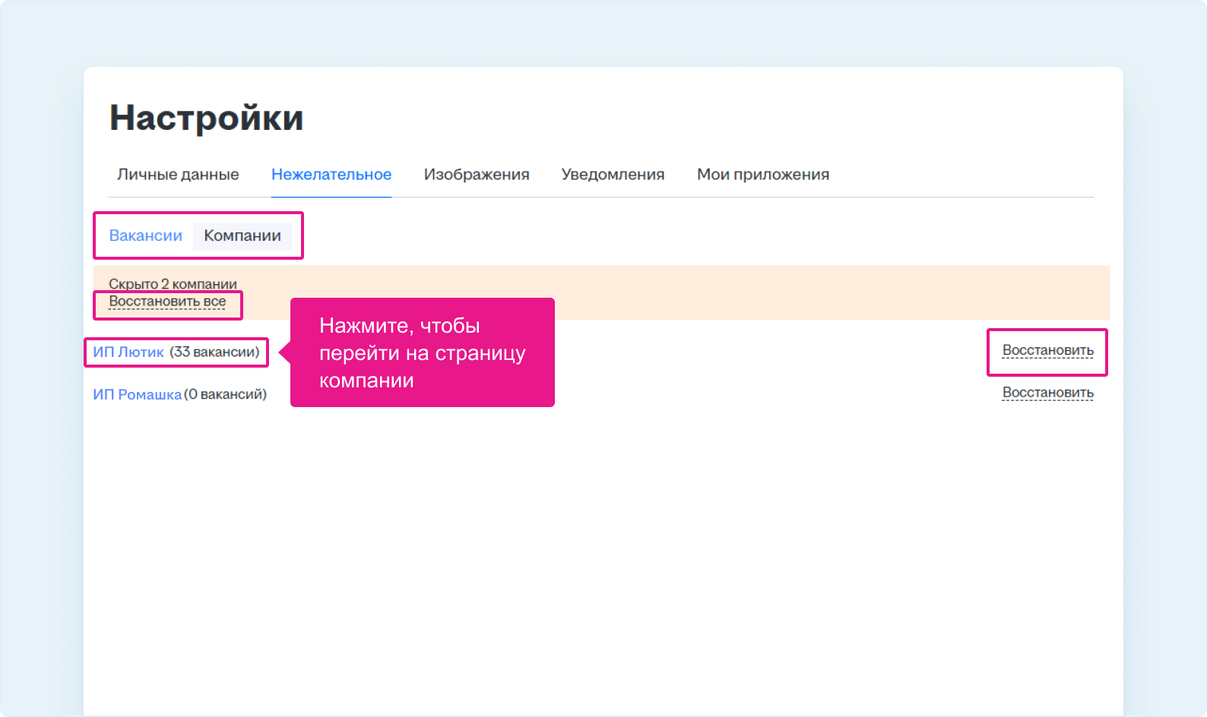Viewport: 1207px width, 717px height.
Task: Click the Настройки page heading
Action: click(x=207, y=118)
